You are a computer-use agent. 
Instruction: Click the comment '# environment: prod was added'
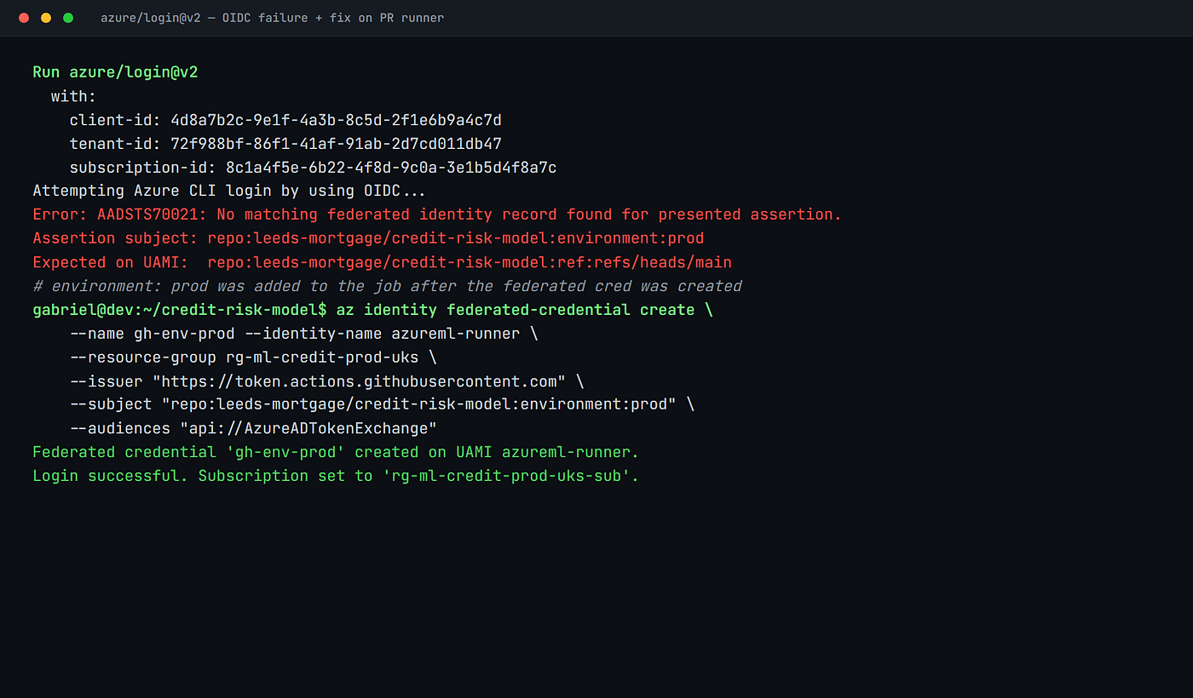pyautogui.click(x=387, y=286)
